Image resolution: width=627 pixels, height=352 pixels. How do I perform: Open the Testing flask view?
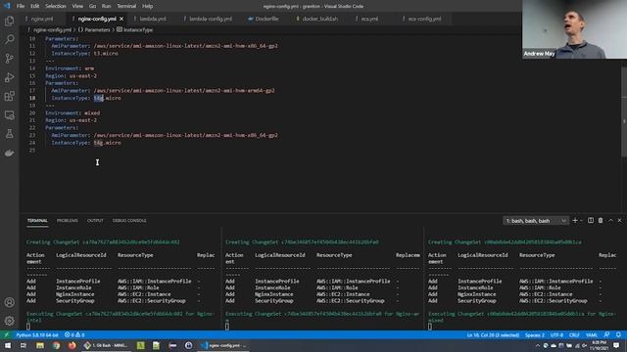click(9, 134)
